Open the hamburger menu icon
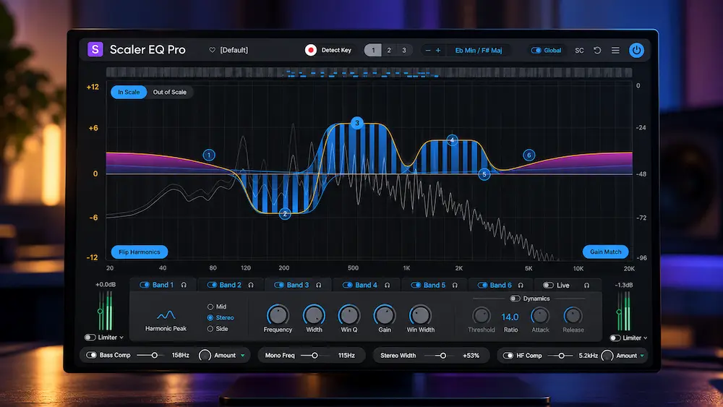 pos(615,50)
